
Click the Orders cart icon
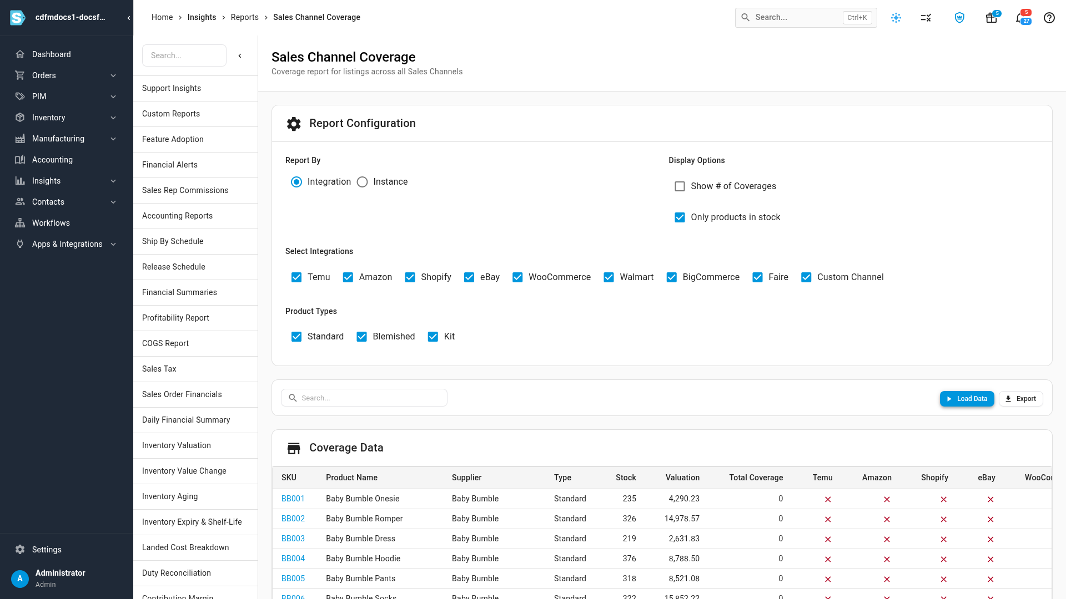click(20, 75)
